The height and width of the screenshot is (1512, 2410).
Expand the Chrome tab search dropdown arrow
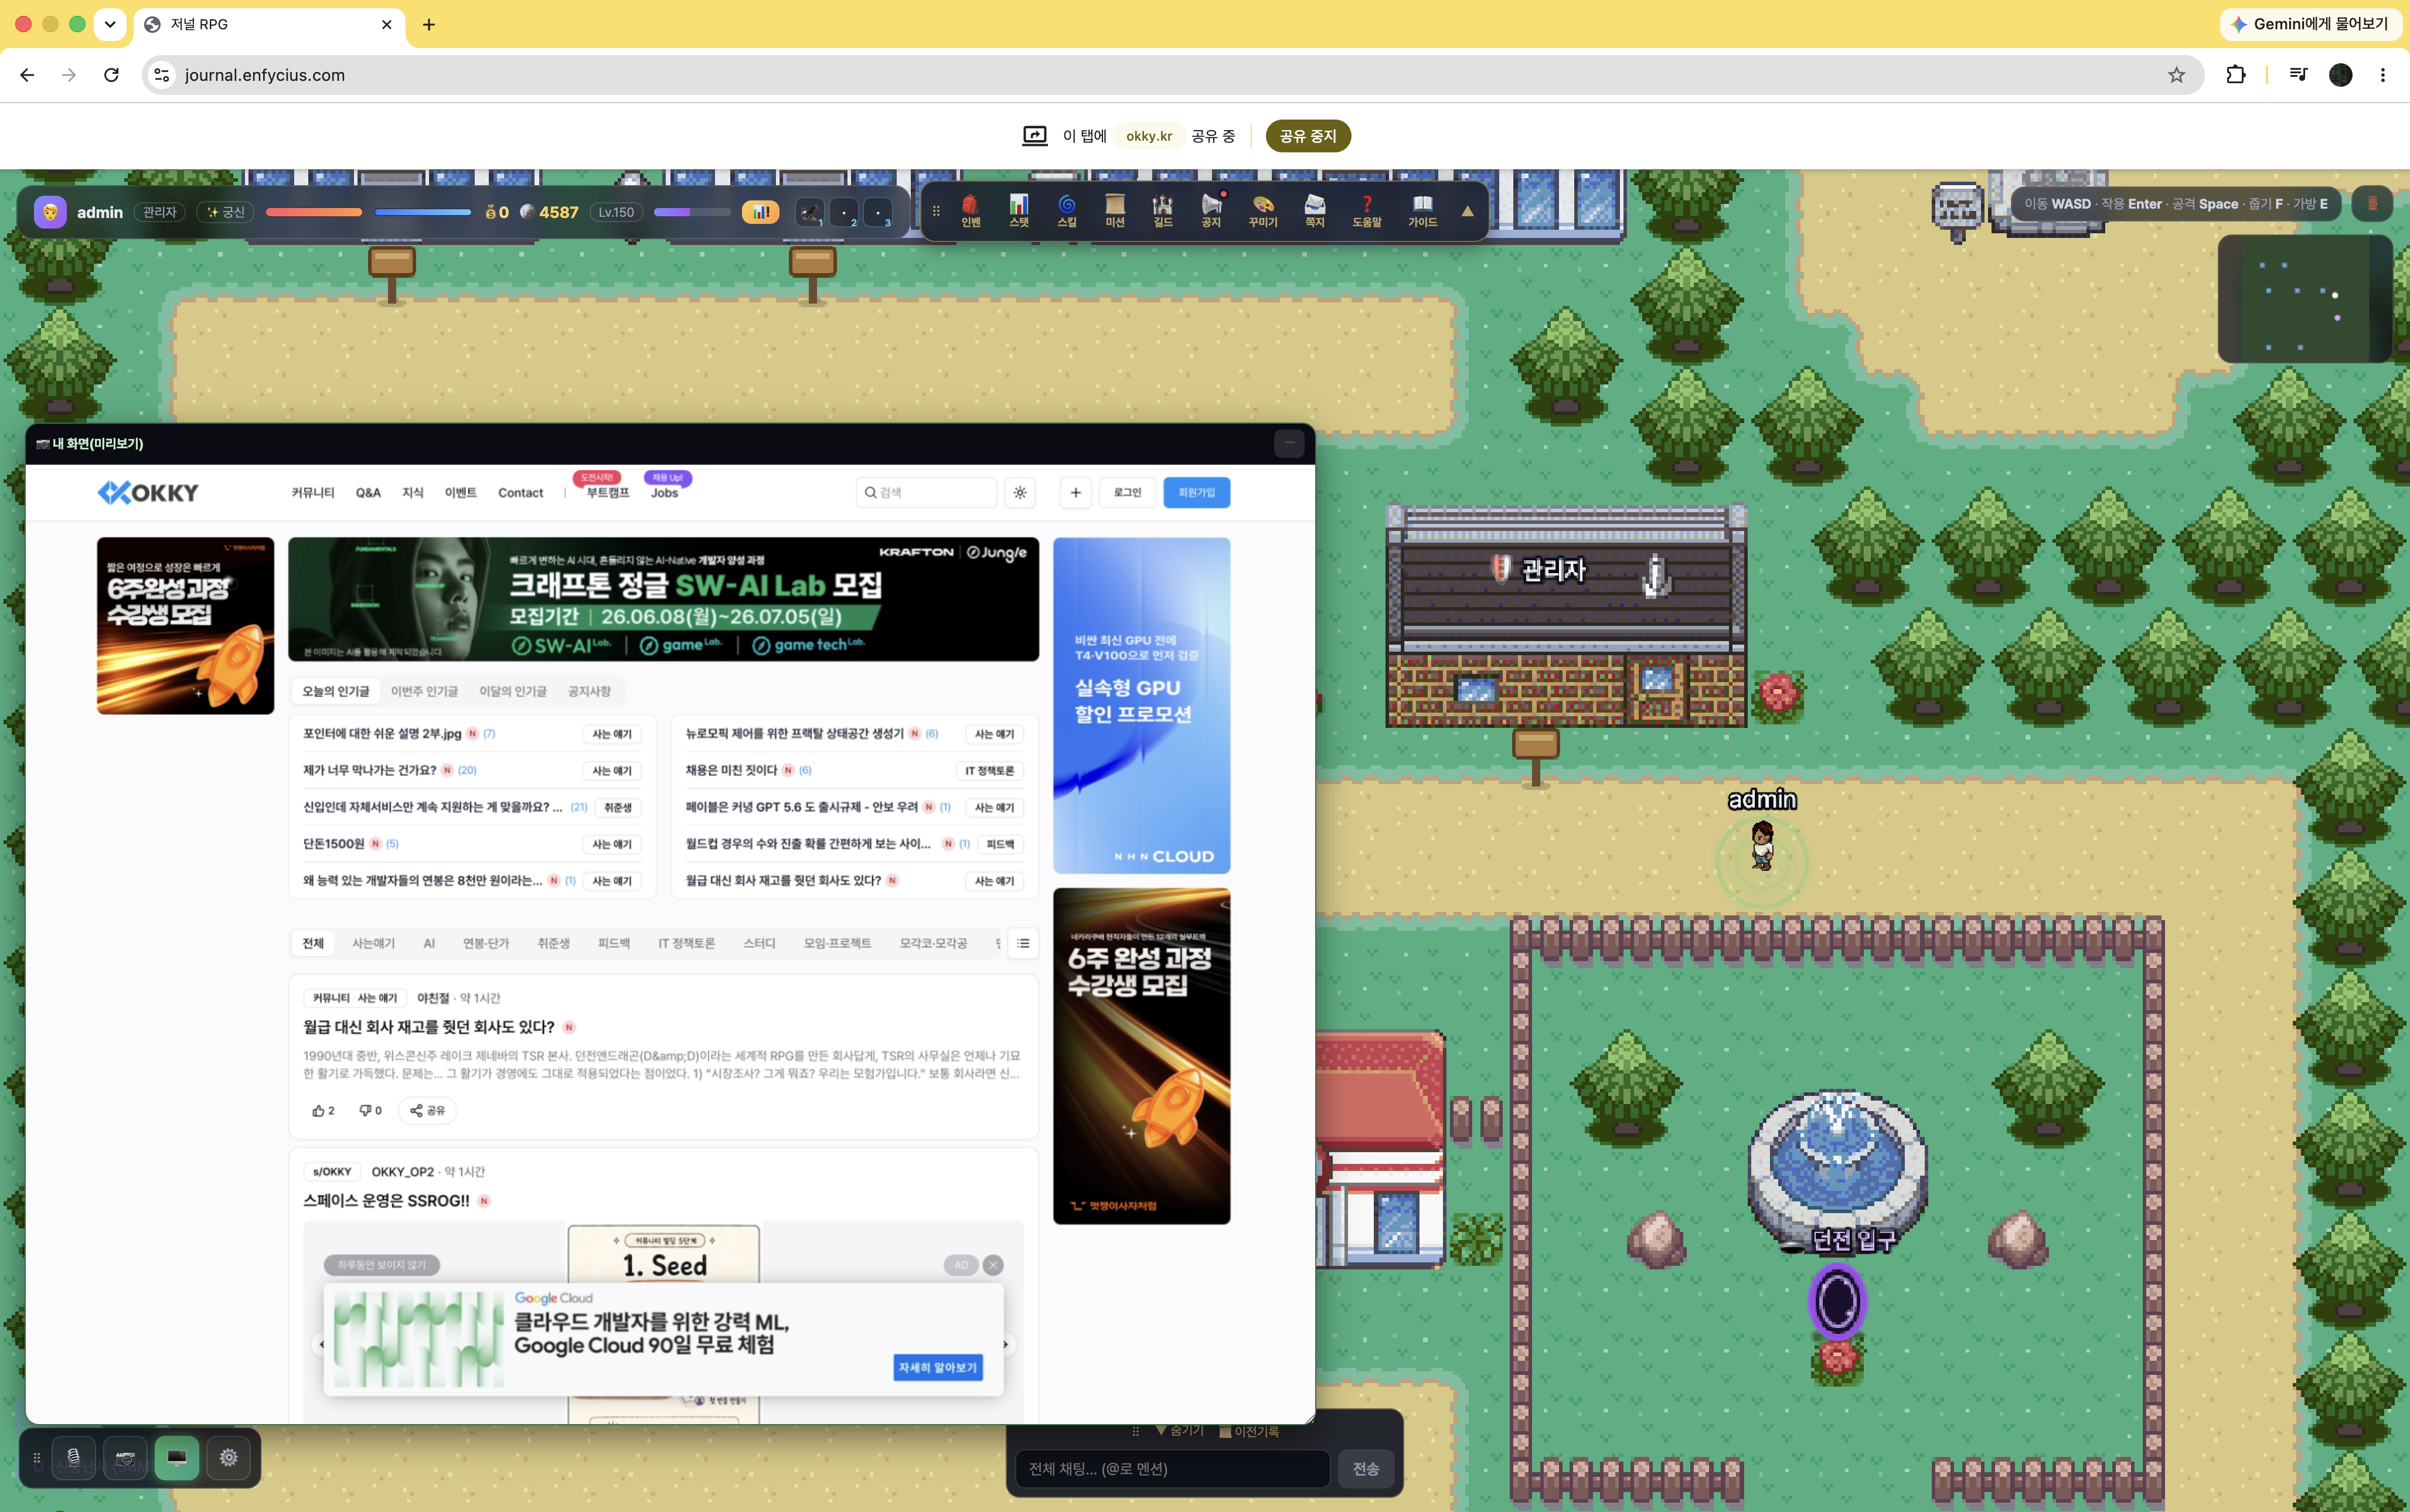pyautogui.click(x=110, y=24)
